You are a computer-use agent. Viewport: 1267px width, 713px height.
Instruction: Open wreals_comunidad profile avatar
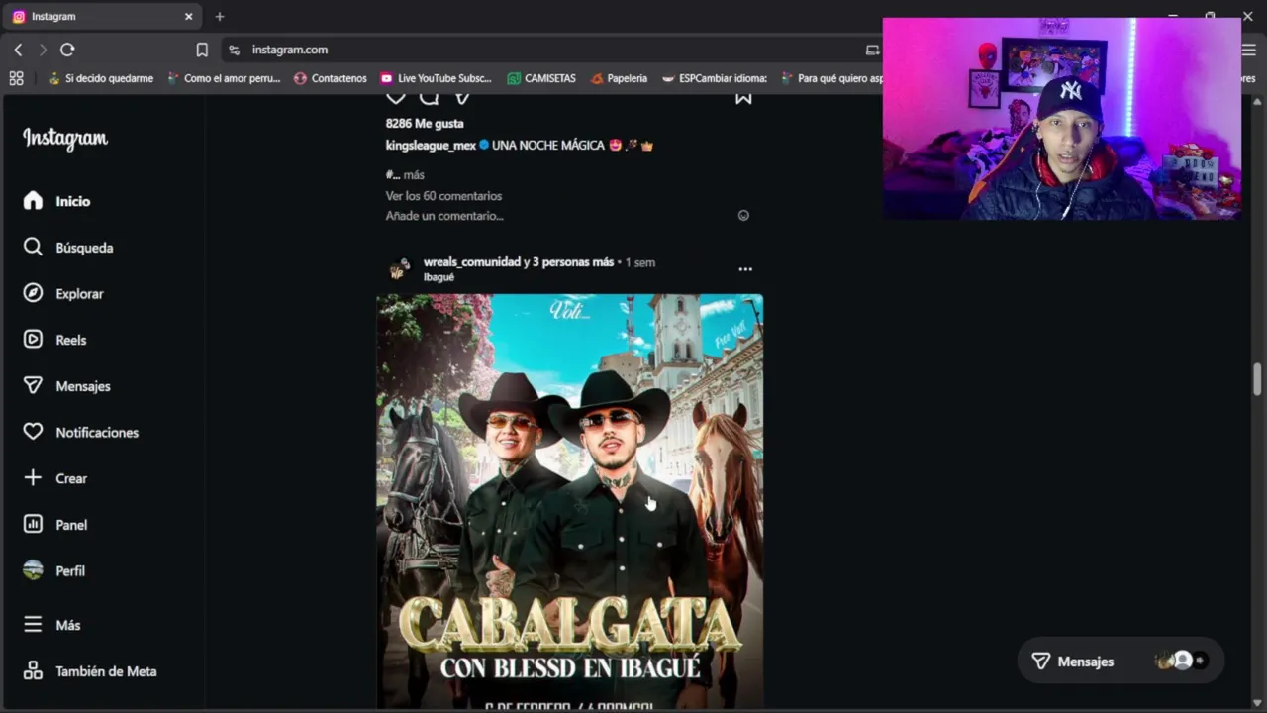(399, 269)
